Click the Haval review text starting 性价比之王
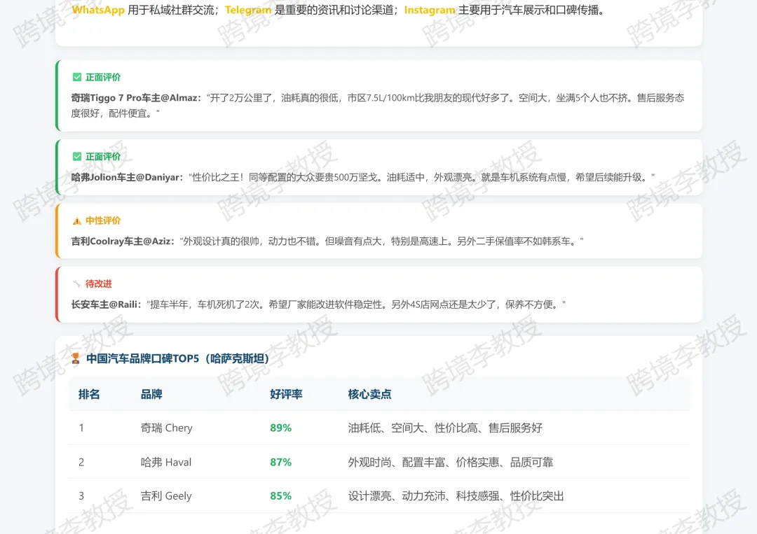Screen dimensions: 757x534 coord(421,177)
